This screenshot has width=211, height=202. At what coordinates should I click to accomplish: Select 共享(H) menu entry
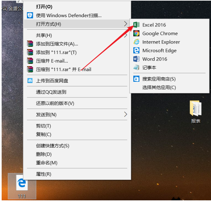point(77,35)
